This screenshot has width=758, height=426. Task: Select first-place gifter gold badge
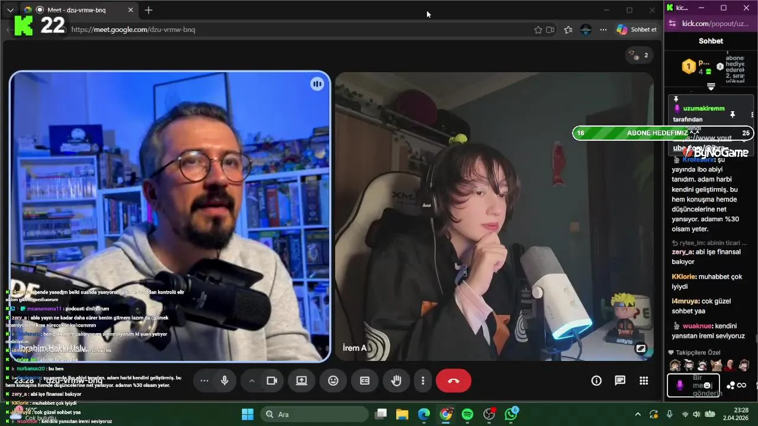(x=689, y=66)
